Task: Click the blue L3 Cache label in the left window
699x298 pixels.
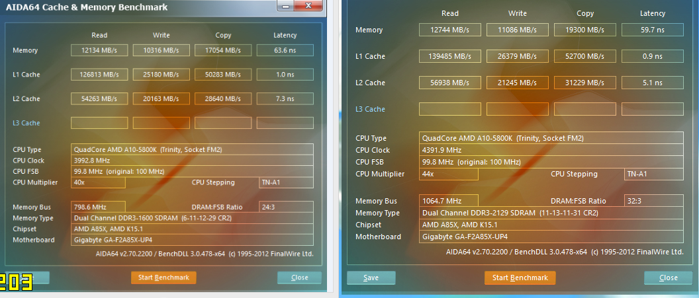Action: tap(26, 123)
